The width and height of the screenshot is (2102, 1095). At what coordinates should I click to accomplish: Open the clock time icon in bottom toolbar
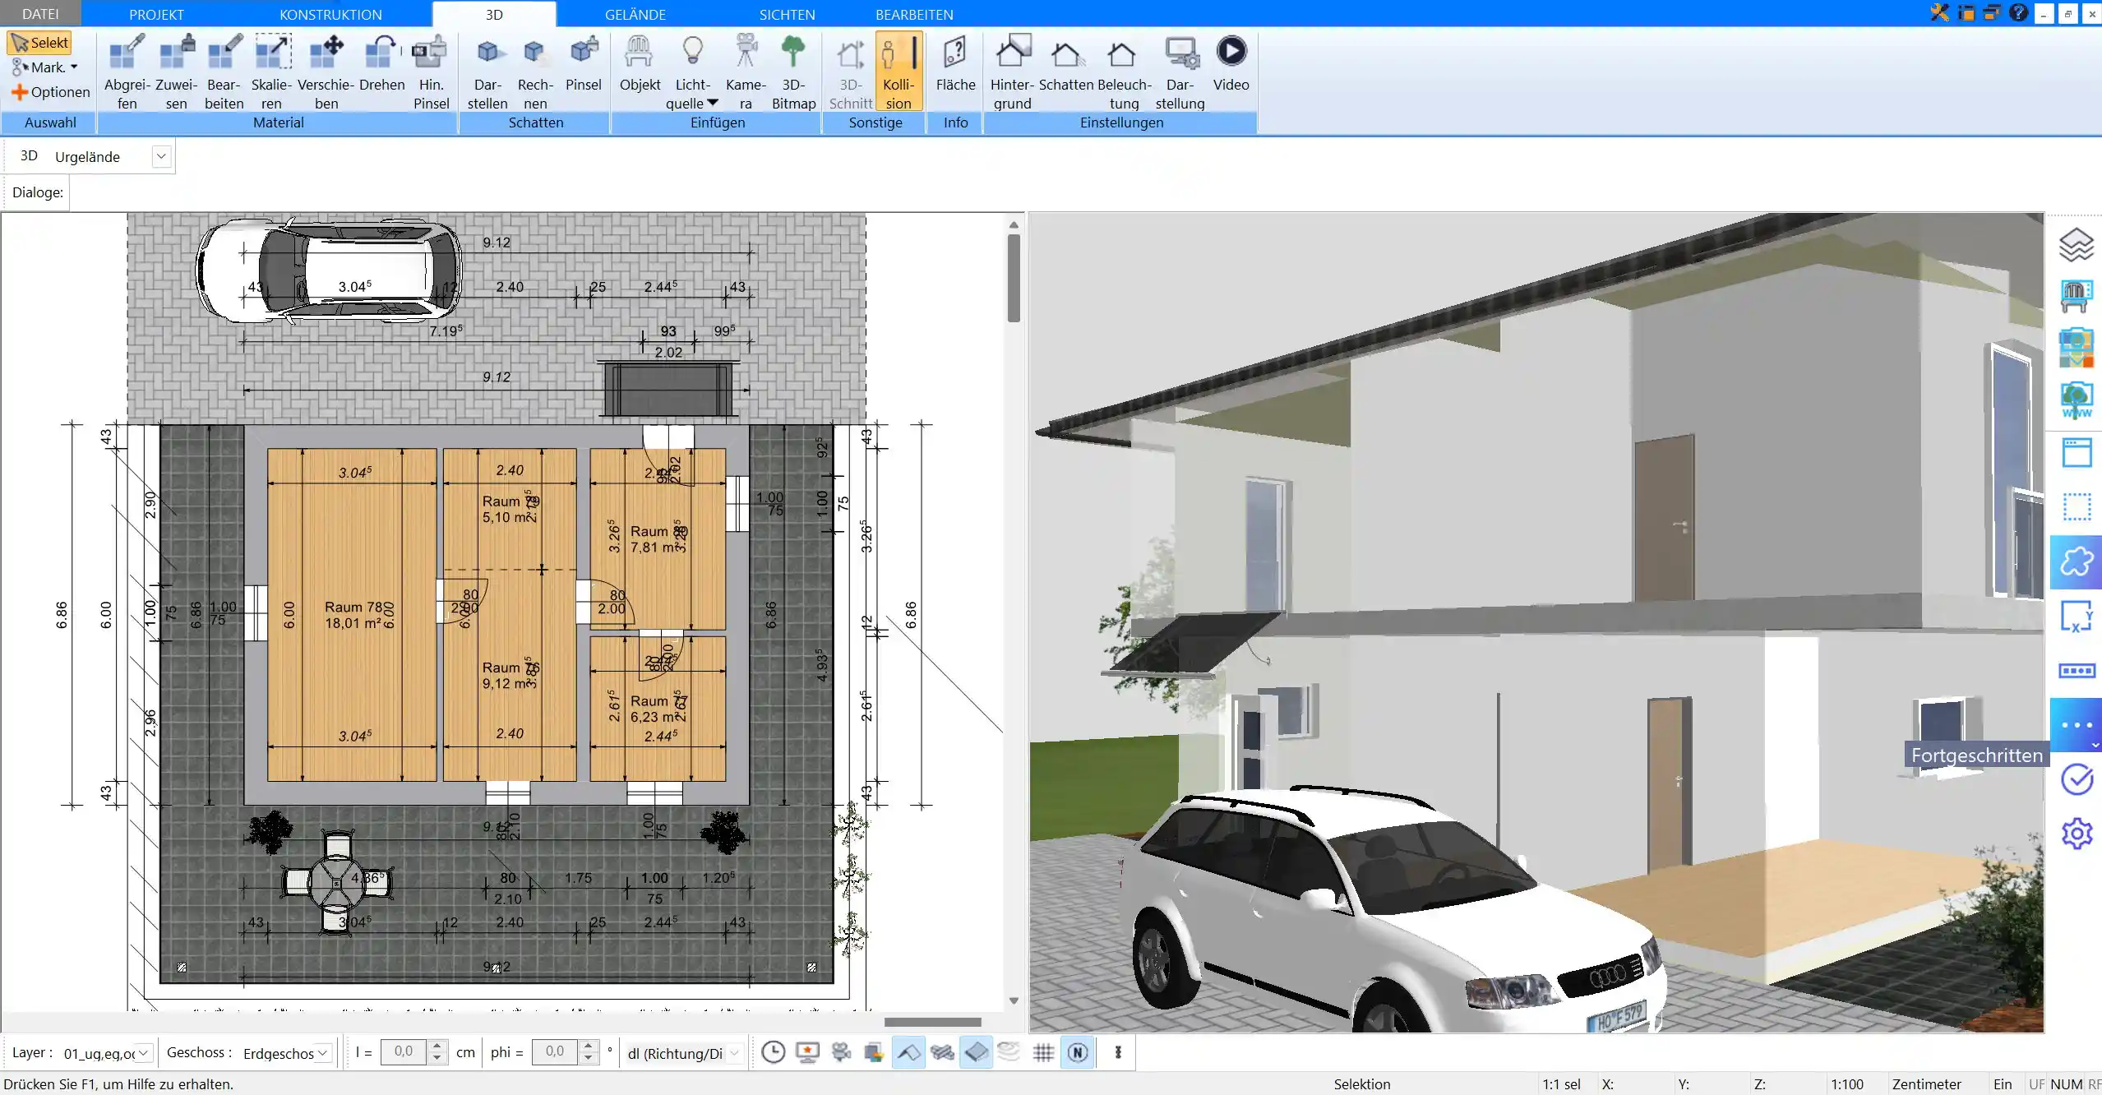773,1052
